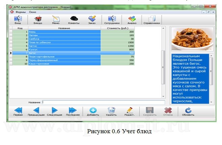Open the Окно menu

click(x=33, y=12)
